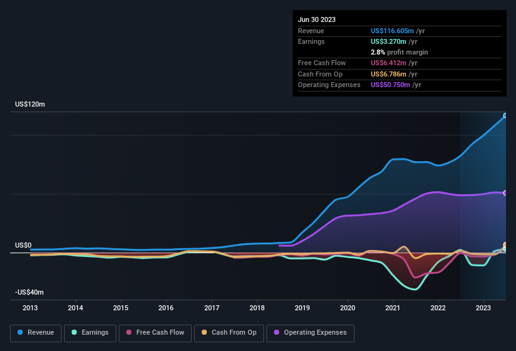Click the 2021 x-axis year label
Image resolution: width=516 pixels, height=351 pixels.
point(393,308)
